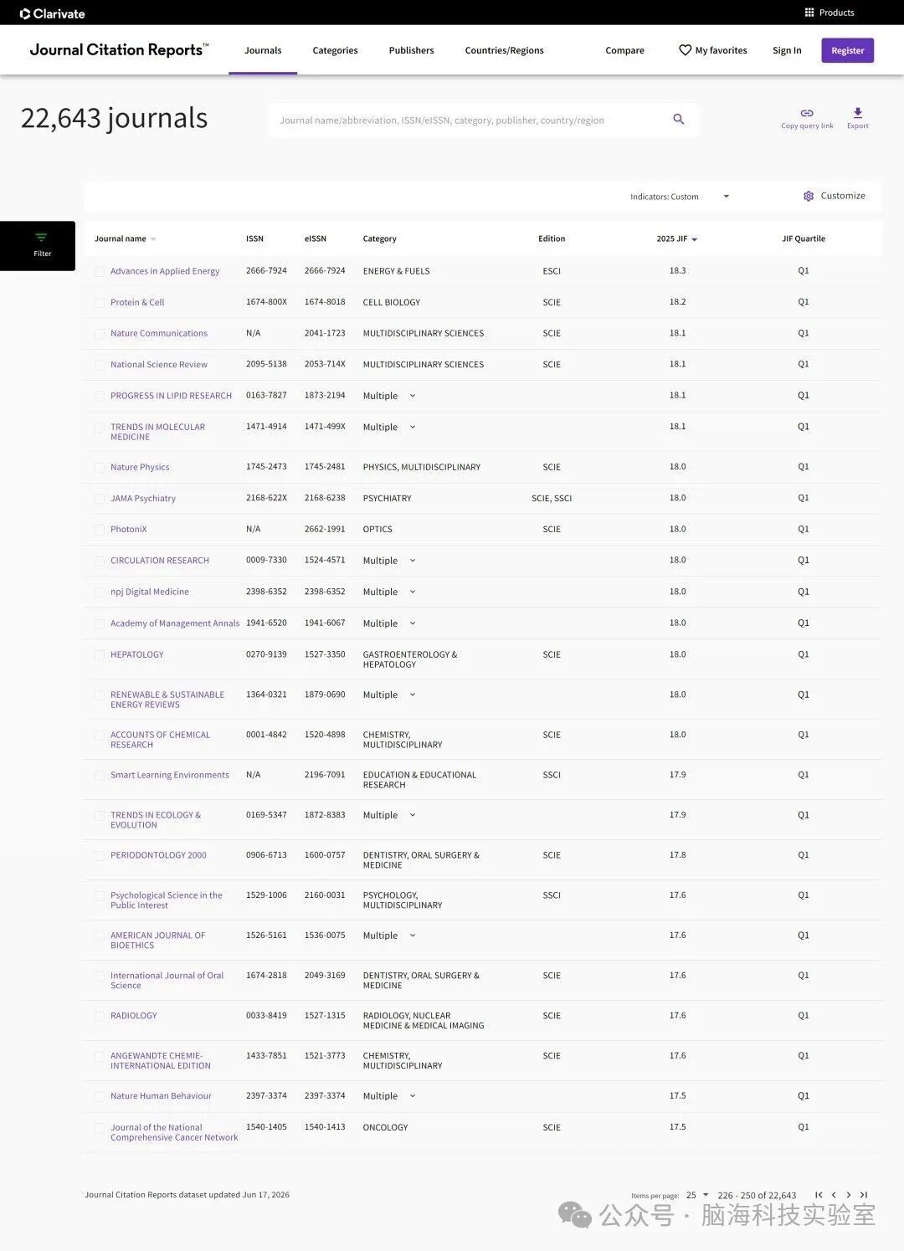The width and height of the screenshot is (904, 1251).
Task: Click the "22,643 journals" heading
Action: [x=114, y=118]
